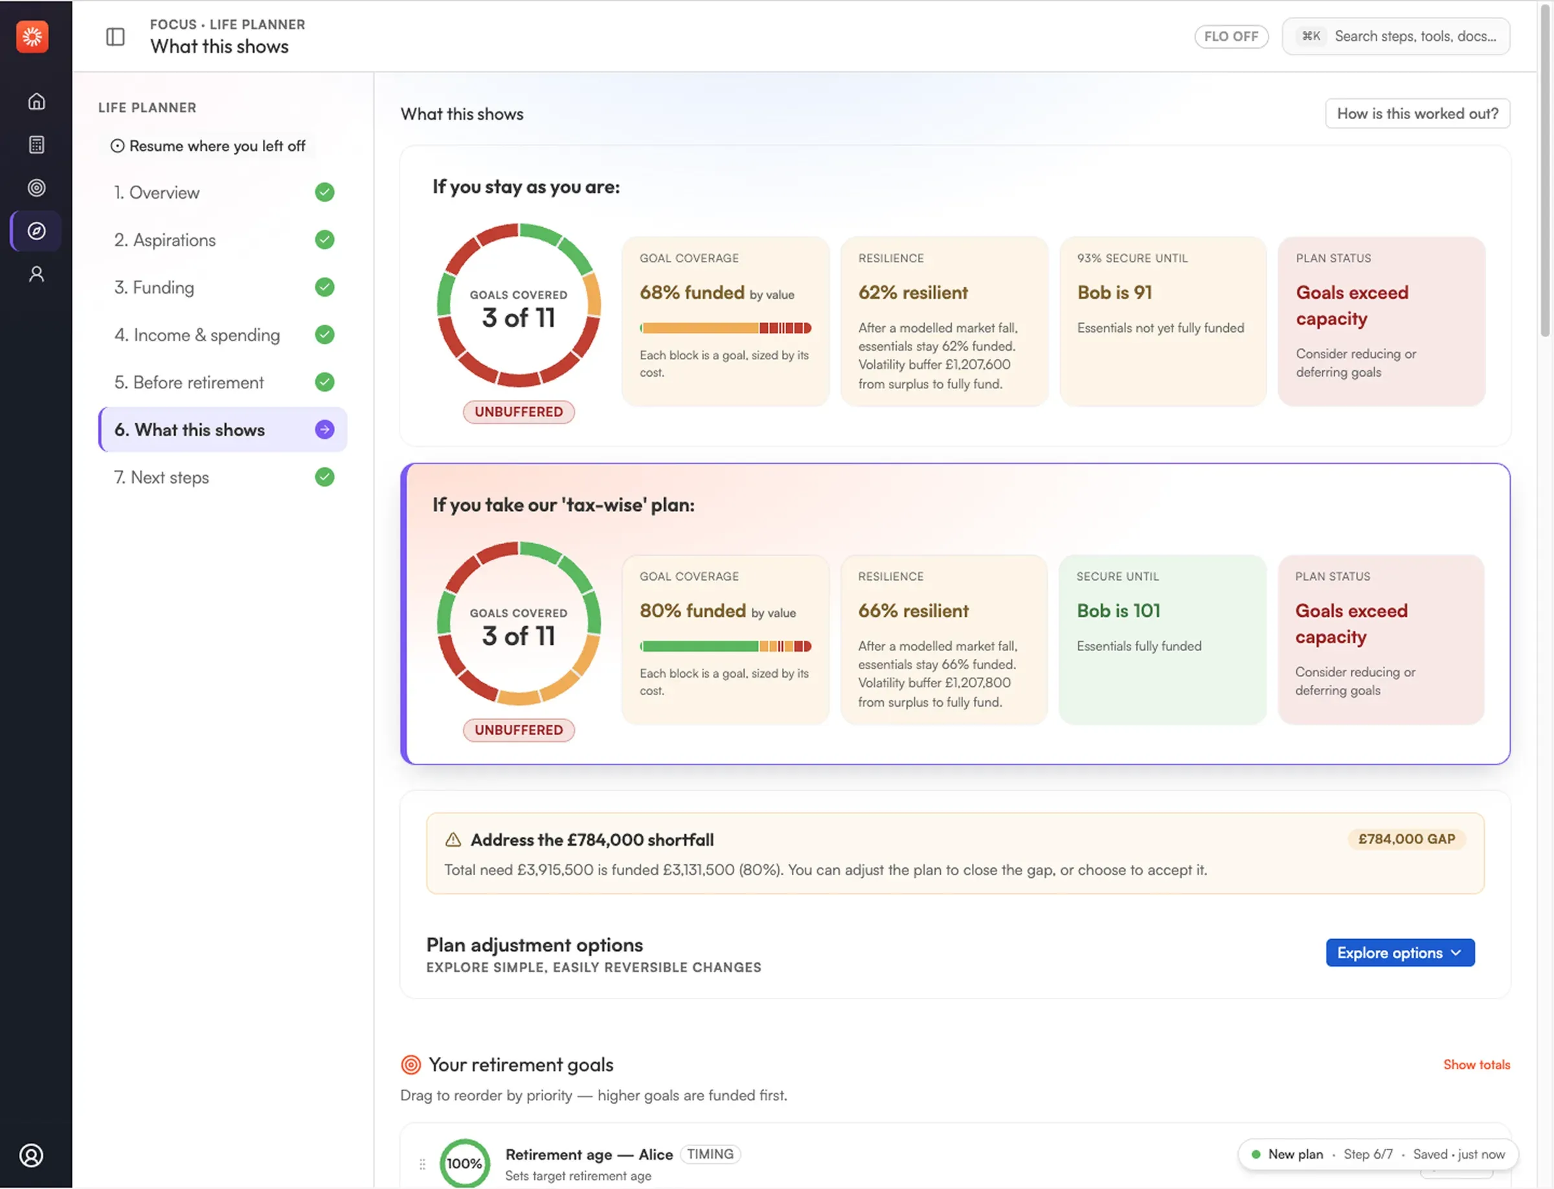Click the orange app logo icon
This screenshot has width=1554, height=1189.
[32, 36]
